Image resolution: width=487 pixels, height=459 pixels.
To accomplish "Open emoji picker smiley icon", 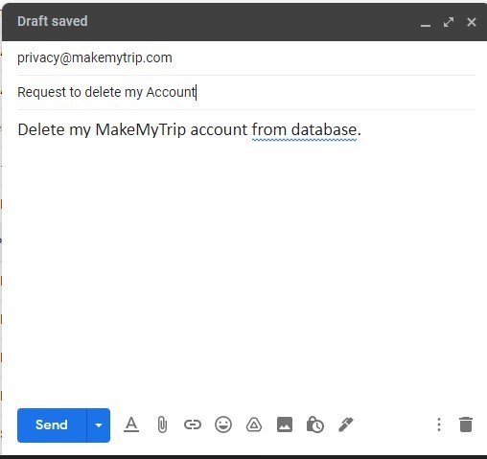I will point(223,425).
